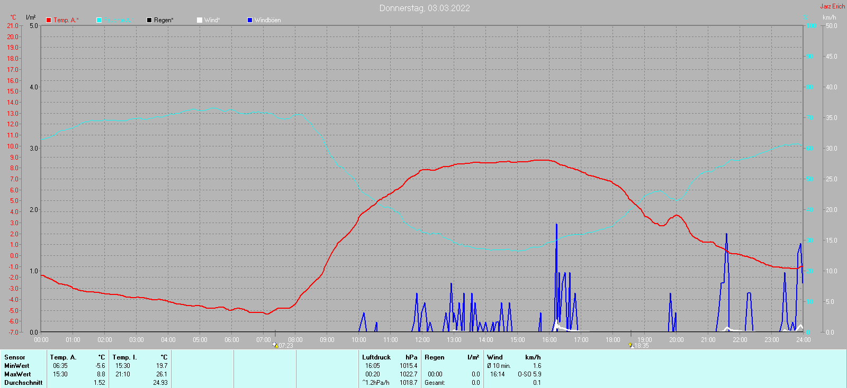Click the 'MinWert' row label
847x388 pixels.
[17, 366]
